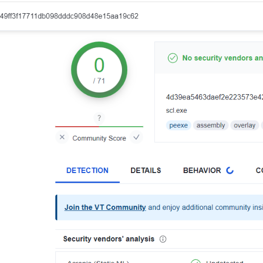Click the 0 / 71 detection score circle

[x=99, y=69]
